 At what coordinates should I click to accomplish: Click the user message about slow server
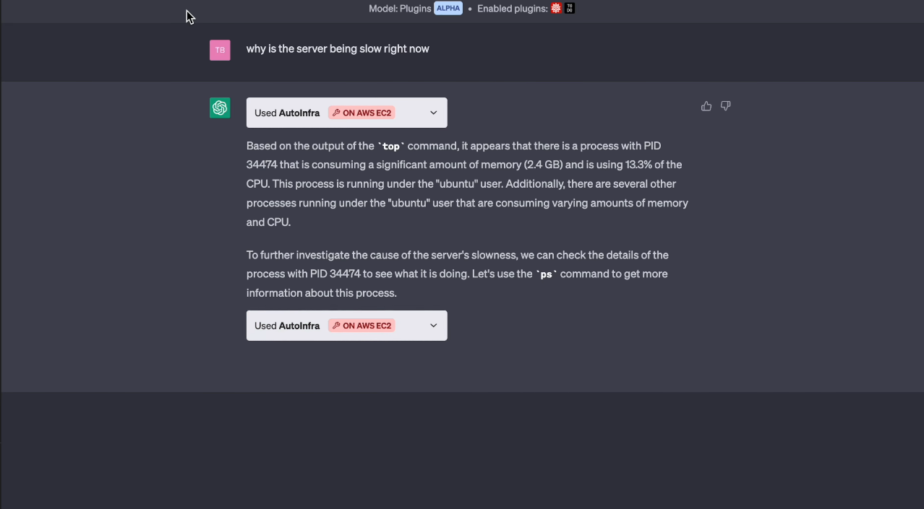tap(338, 49)
